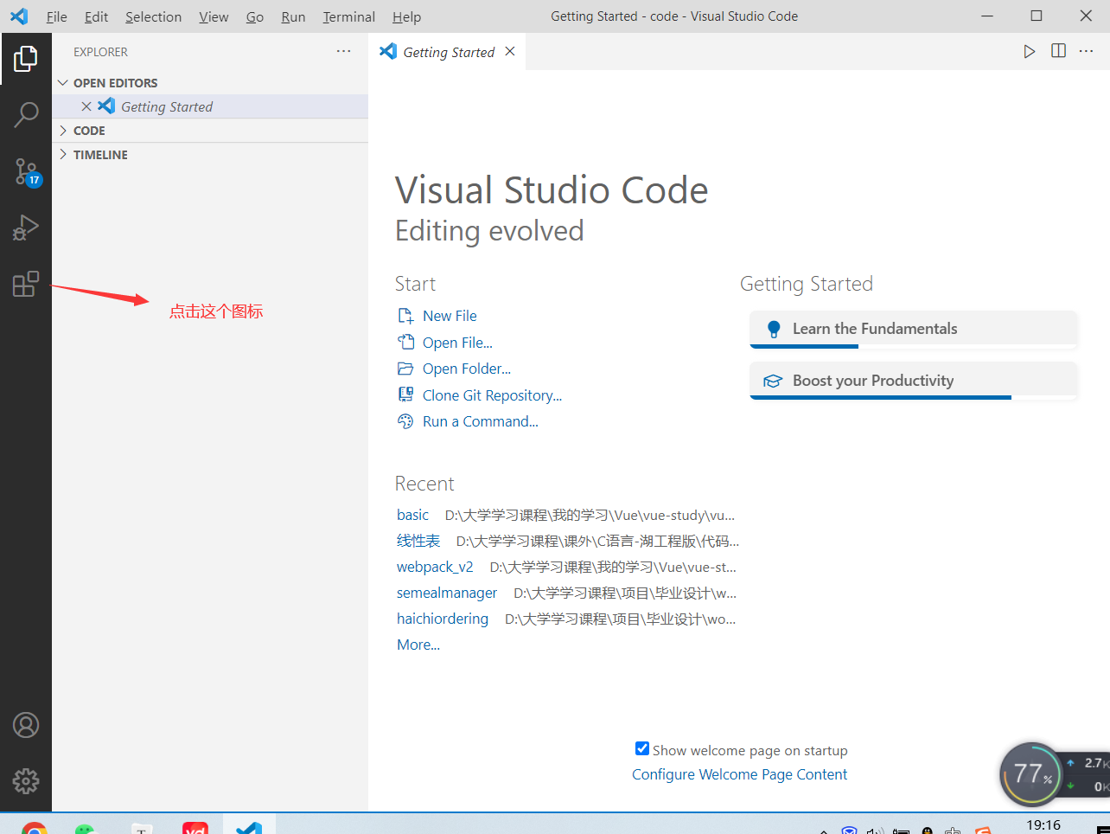
Task: Click the taskbar clock showing 19:16
Action: [x=1043, y=825]
